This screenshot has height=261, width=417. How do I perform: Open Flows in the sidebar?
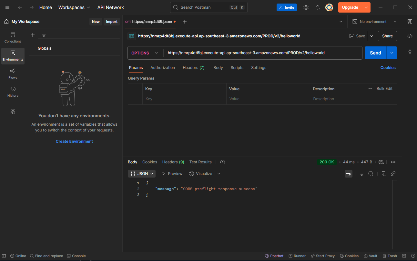[x=13, y=73]
